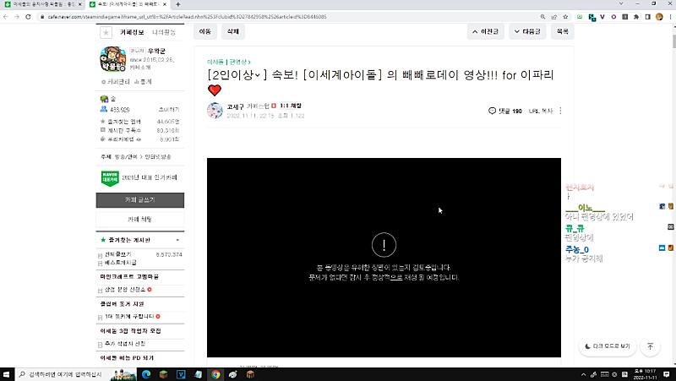Open the three-dot post options menu

tap(559, 111)
